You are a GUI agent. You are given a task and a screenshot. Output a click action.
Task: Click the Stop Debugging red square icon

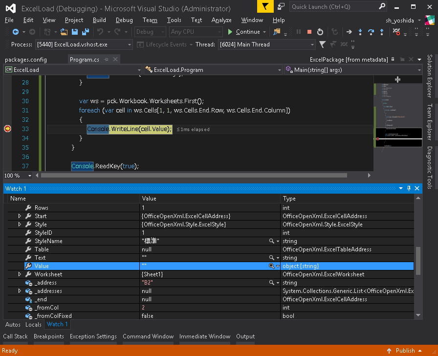tap(309, 32)
